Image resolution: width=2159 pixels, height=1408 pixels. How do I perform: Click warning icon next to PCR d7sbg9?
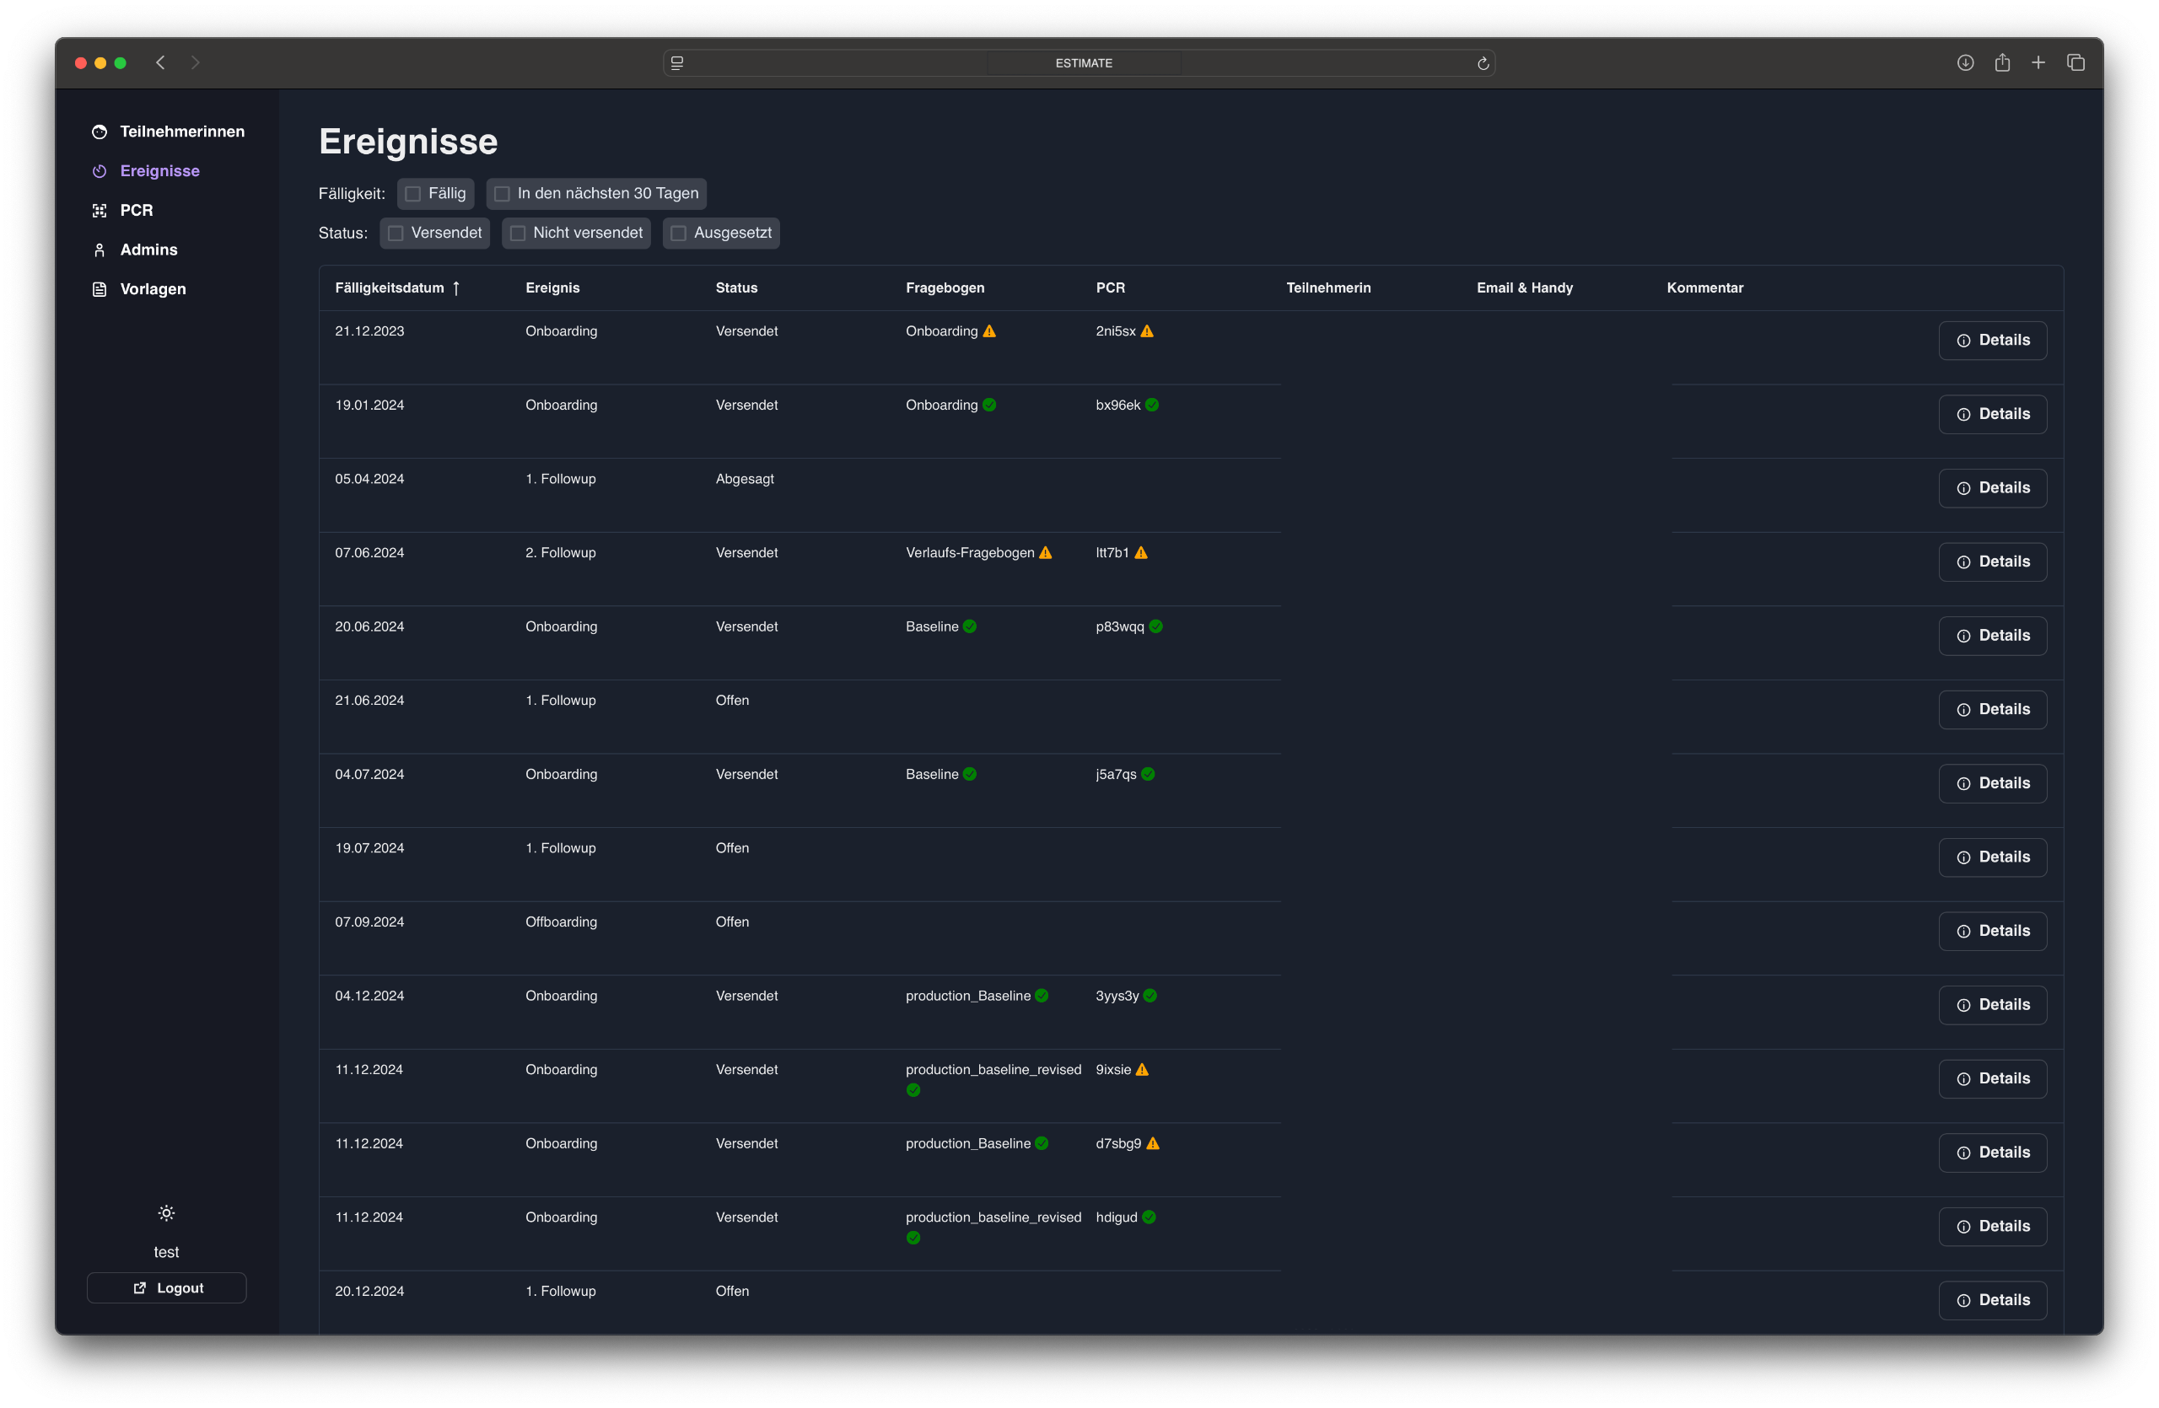coord(1153,1143)
